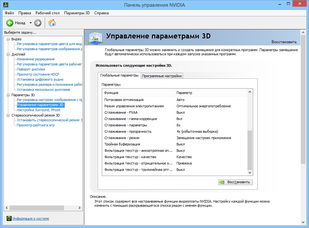Collapse the Стереоскопический режим 3D node
This screenshot has width=309, height=228.
point(8,115)
